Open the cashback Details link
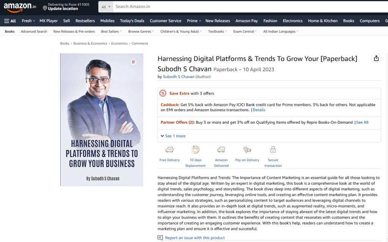Screen dimensions: 388x242 coord(259,110)
